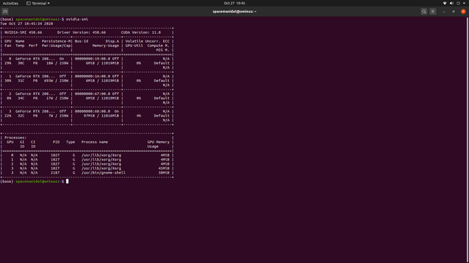
Task: Click the temperature 32C for GPU 3
Action: pos(21,116)
